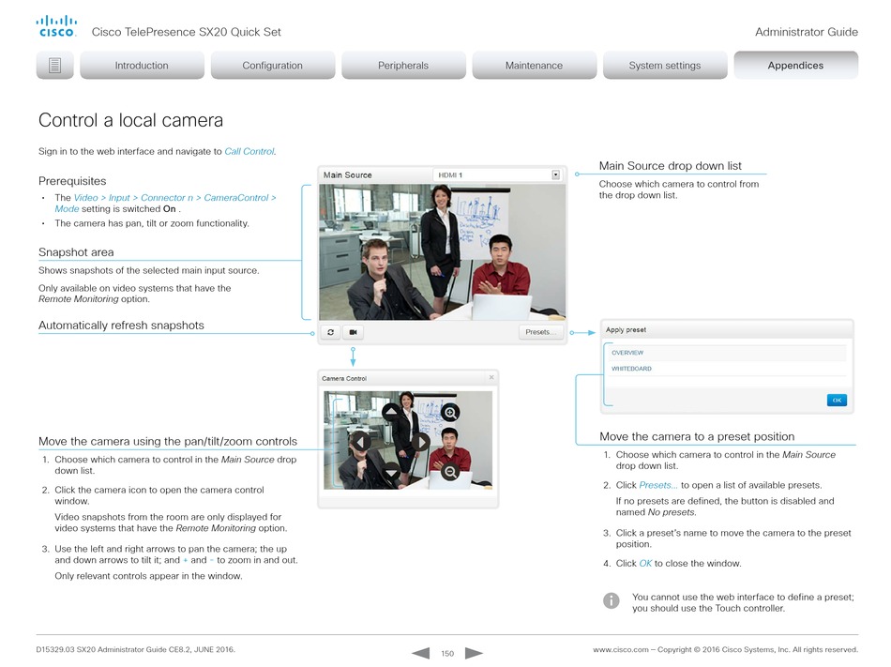Open the Maintenance tab
891x667 pixels.
535,66
